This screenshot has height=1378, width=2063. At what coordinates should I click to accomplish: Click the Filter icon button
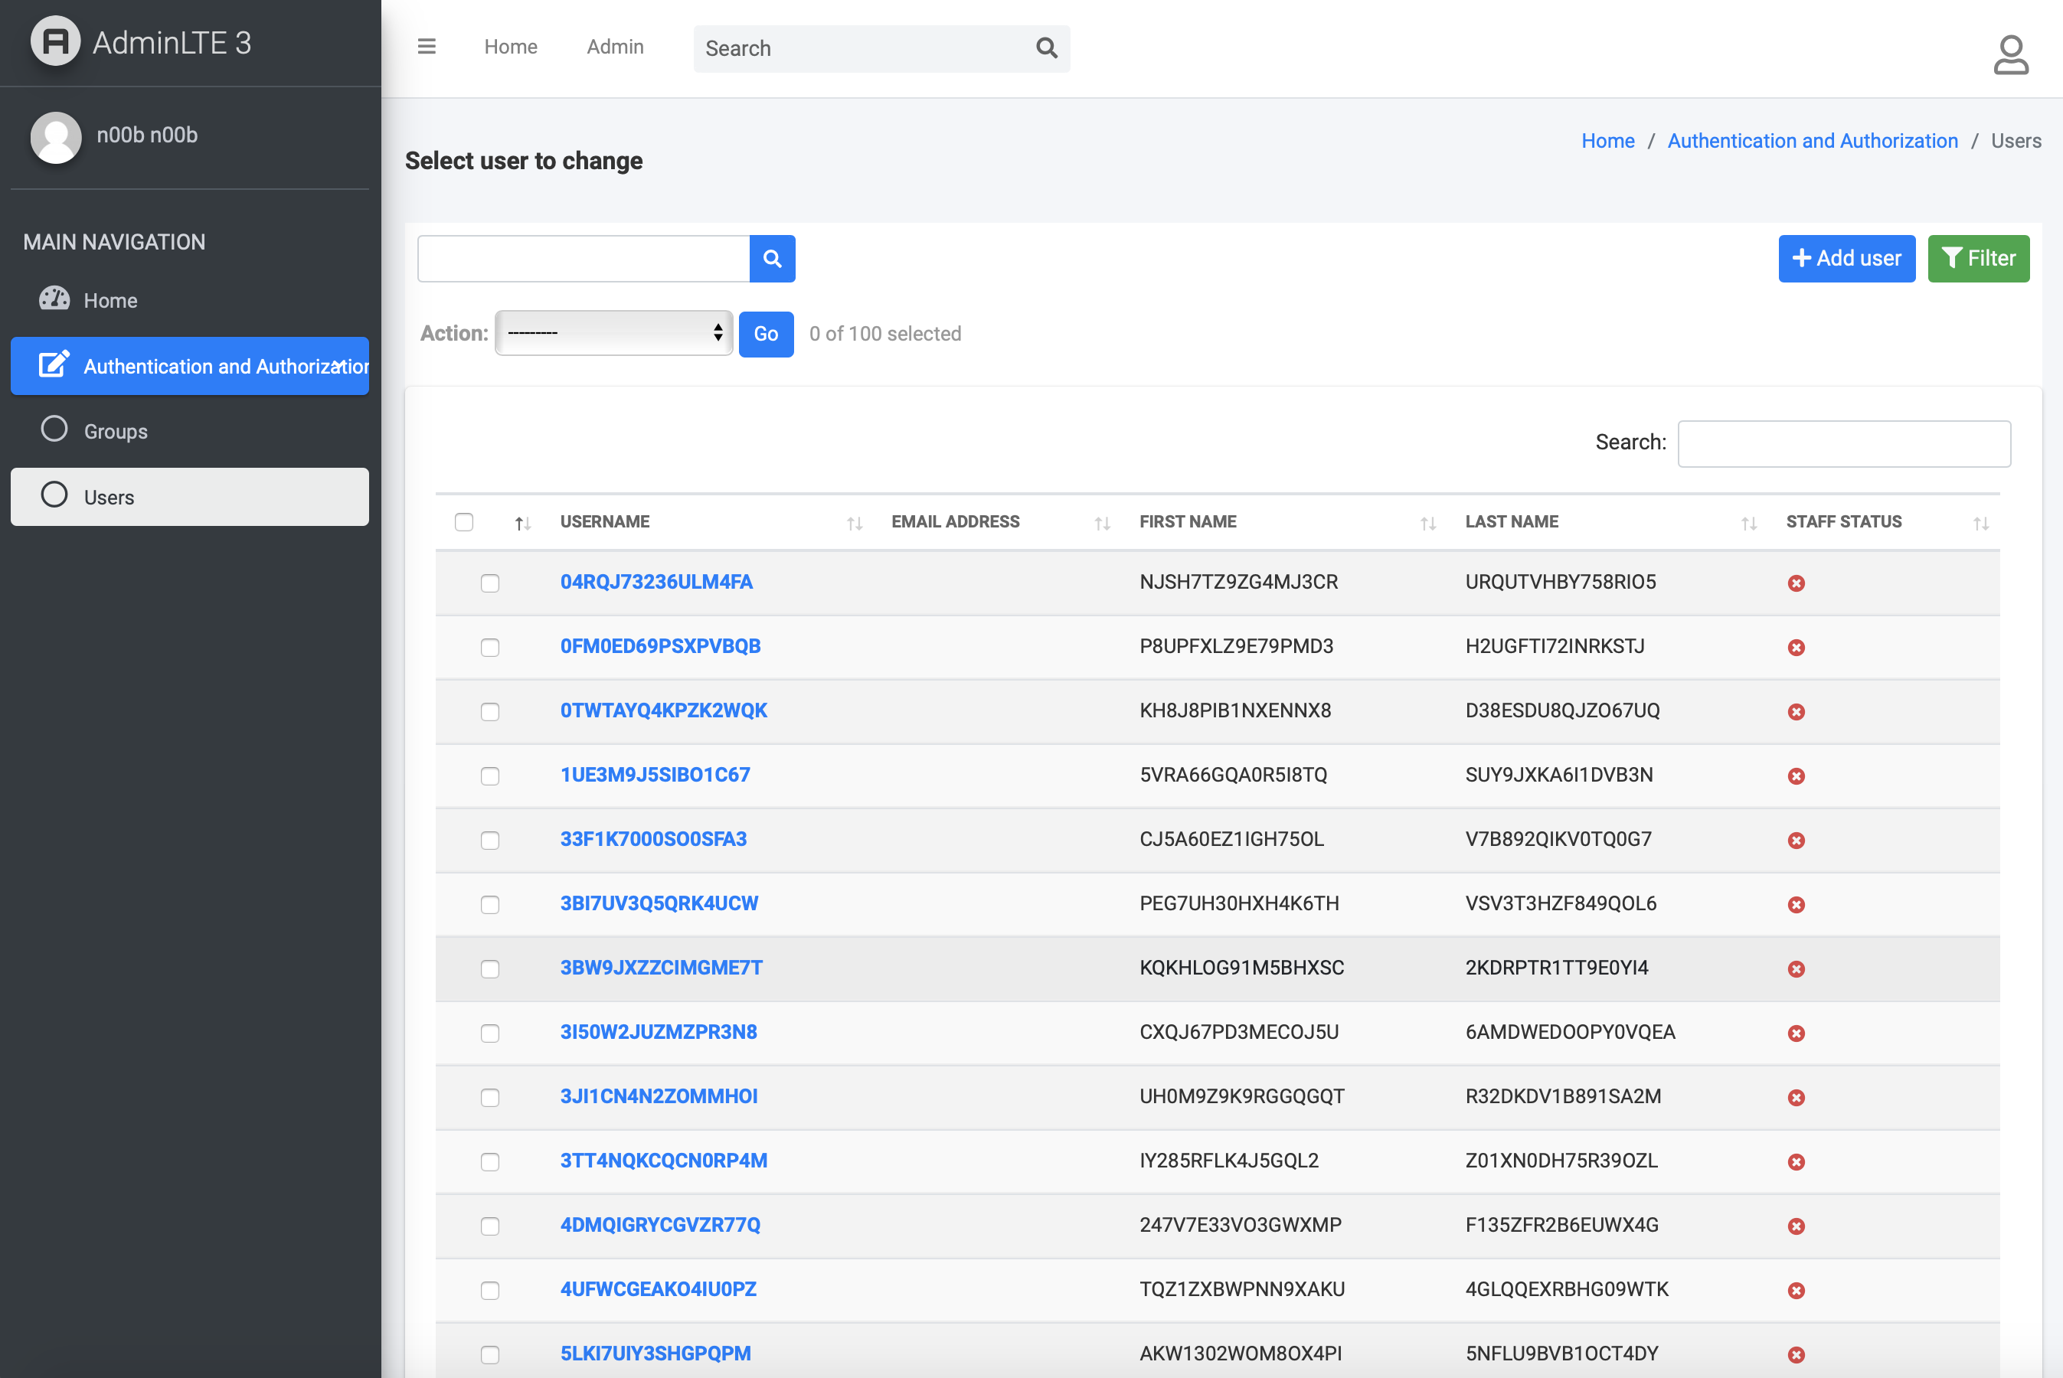(1980, 256)
